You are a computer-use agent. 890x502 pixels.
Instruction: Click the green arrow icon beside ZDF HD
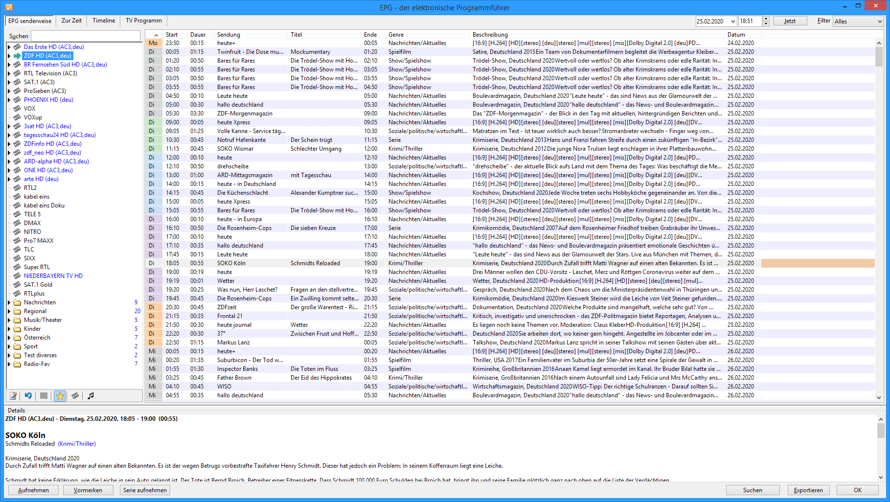(17, 56)
